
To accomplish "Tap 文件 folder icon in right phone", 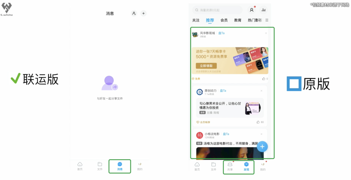I will click(x=214, y=164).
